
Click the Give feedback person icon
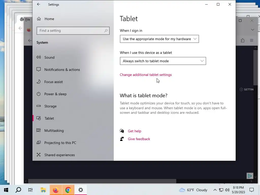click(122, 139)
